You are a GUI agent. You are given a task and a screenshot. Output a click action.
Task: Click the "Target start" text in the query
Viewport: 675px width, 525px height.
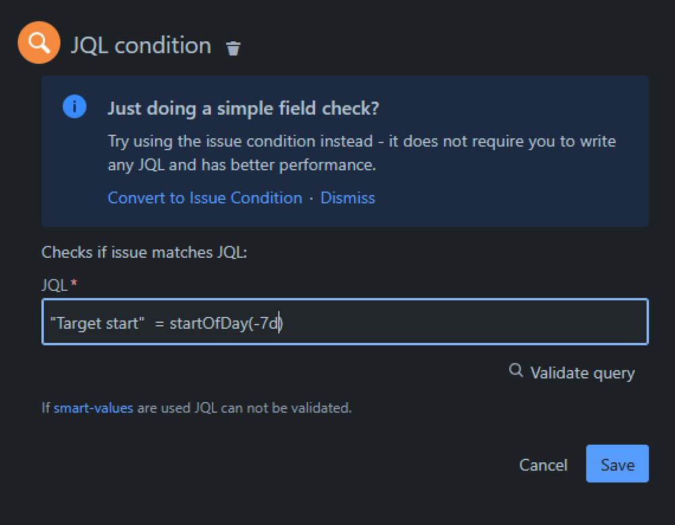click(97, 323)
